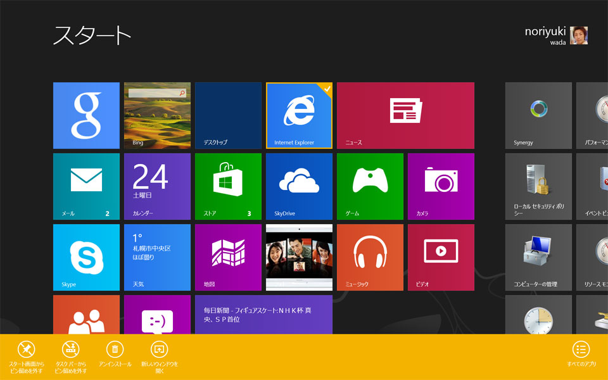Screen dimensions: 608x380
Task: Launch the カメラ tile
Action: point(441,186)
